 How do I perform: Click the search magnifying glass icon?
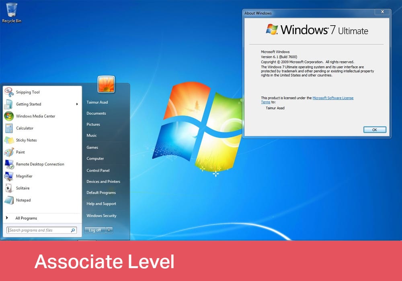[73, 230]
